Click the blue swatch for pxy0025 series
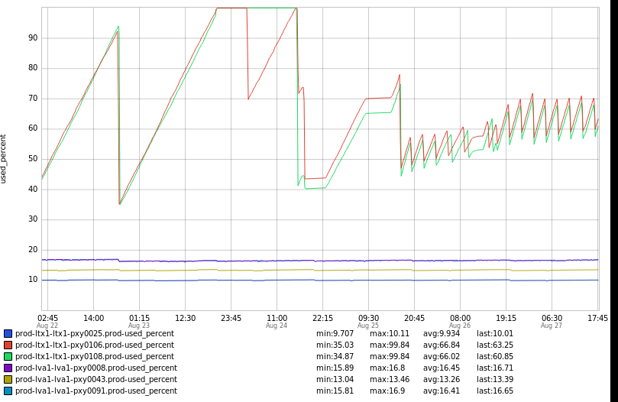 click(8, 333)
